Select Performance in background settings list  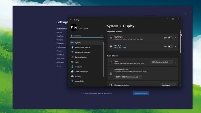point(62,29)
